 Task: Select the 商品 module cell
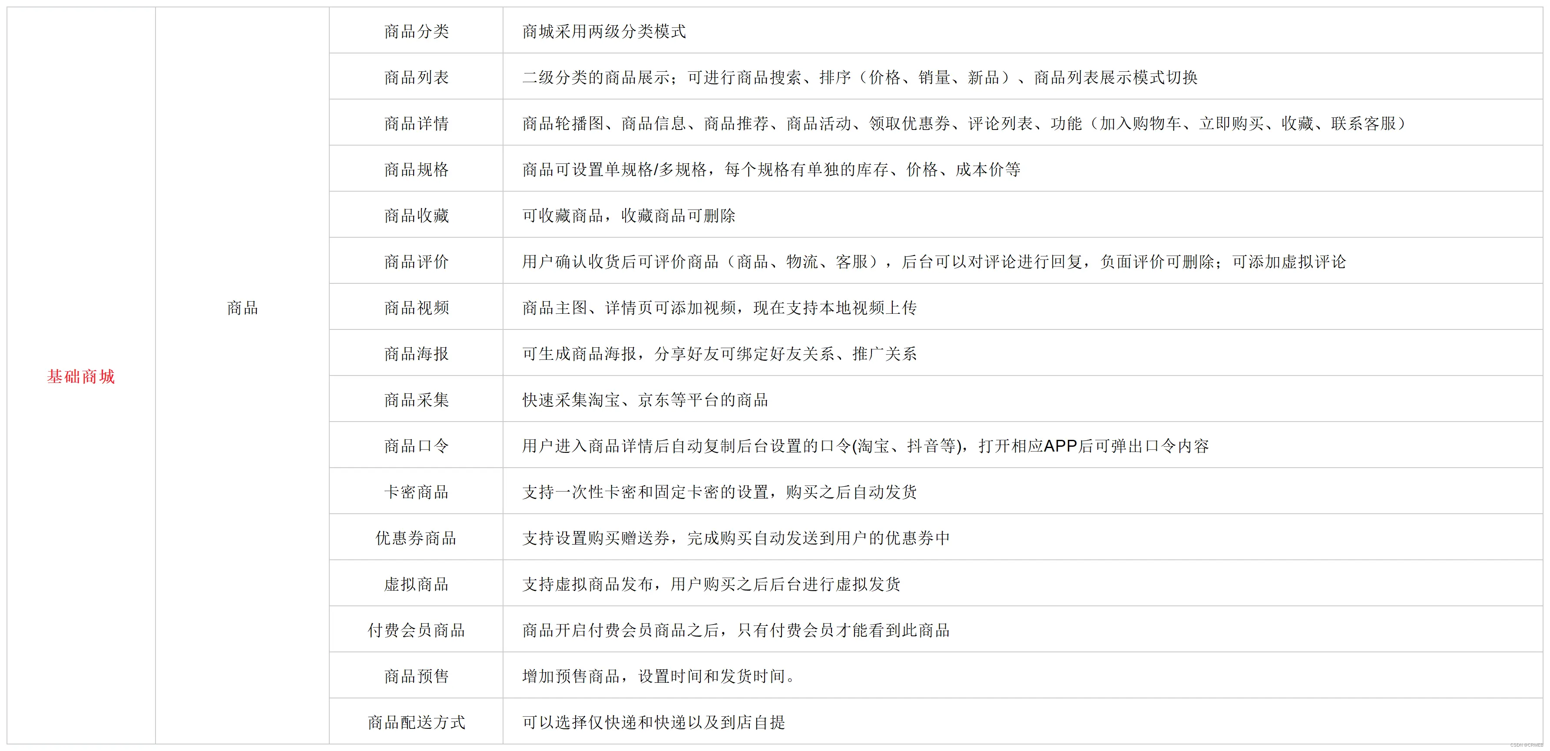tap(242, 308)
